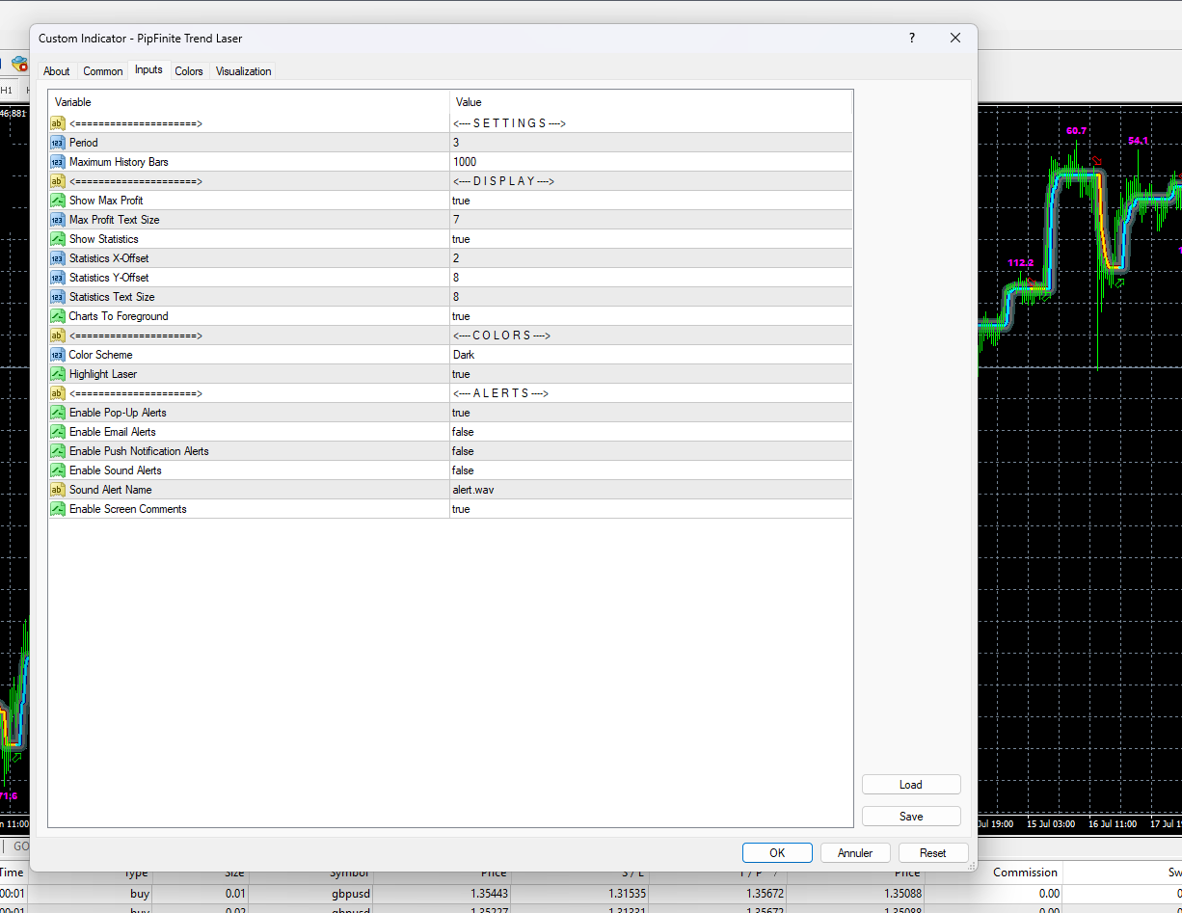This screenshot has height=913, width=1182.
Task: Click the Load button
Action: tap(911, 785)
